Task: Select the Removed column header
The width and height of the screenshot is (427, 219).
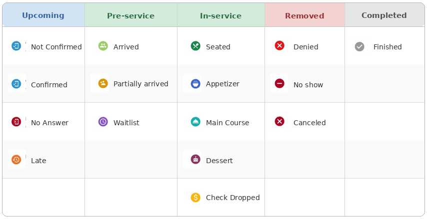Action: (304, 15)
